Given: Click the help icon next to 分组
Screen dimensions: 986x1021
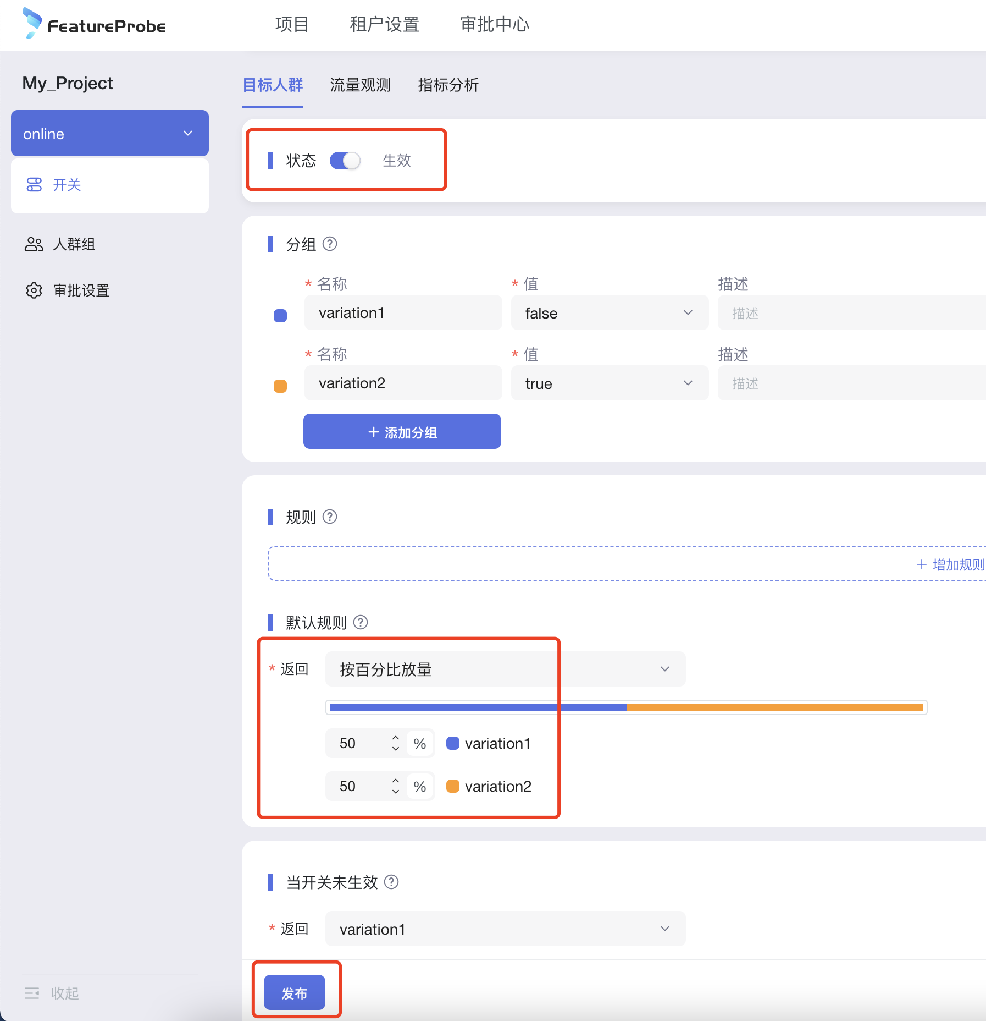Looking at the screenshot, I should (x=330, y=244).
